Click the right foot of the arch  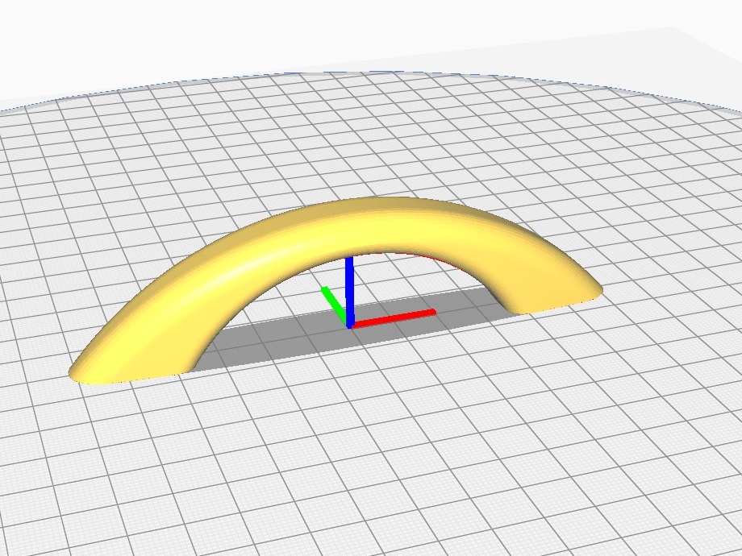pyautogui.click(x=553, y=298)
